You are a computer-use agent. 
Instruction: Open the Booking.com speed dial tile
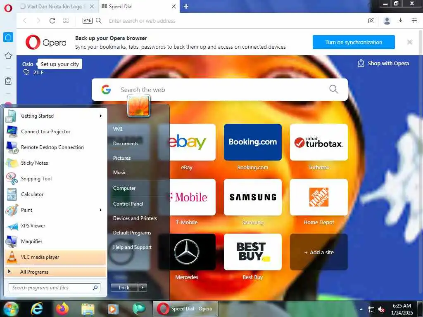[253, 142]
